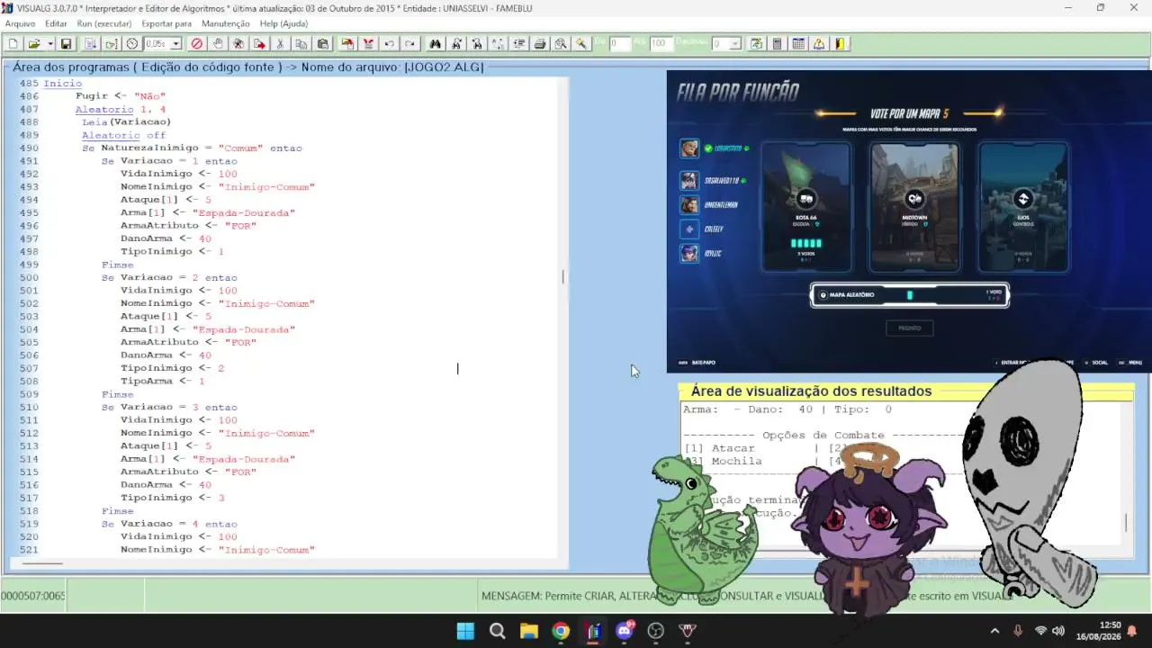1152x648 pixels.
Task: Click the execution timer clock icon
Action: 132,43
